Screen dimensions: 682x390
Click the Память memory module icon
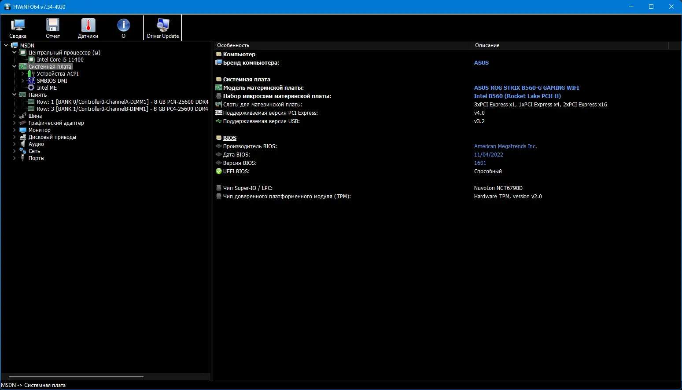coord(23,95)
